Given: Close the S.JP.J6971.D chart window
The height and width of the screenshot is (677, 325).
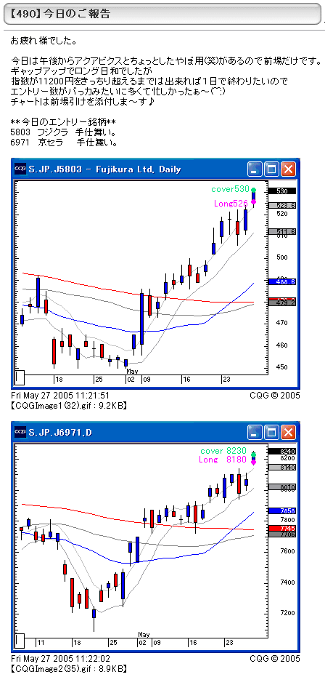Looking at the screenshot, I should [x=289, y=432].
